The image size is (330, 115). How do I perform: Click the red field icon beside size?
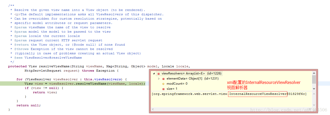tap(163, 89)
